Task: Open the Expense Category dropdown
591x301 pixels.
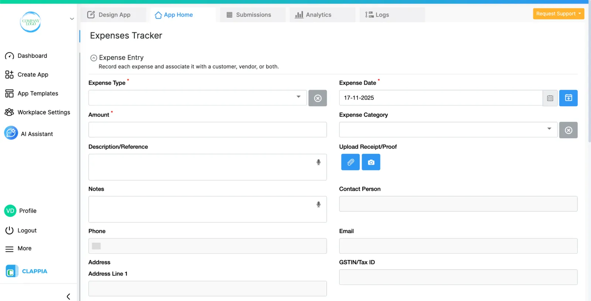Action: (x=448, y=130)
